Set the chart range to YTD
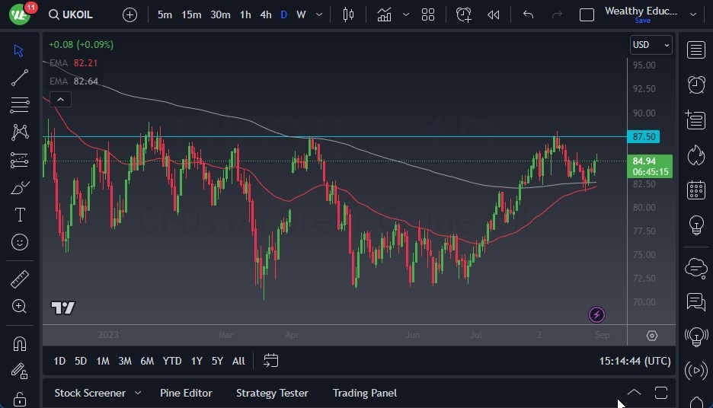This screenshot has width=713, height=408. coord(172,361)
